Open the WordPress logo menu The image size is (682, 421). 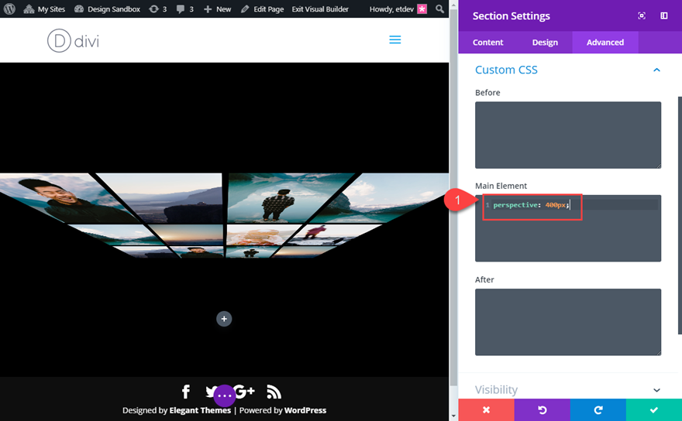[x=9, y=9]
